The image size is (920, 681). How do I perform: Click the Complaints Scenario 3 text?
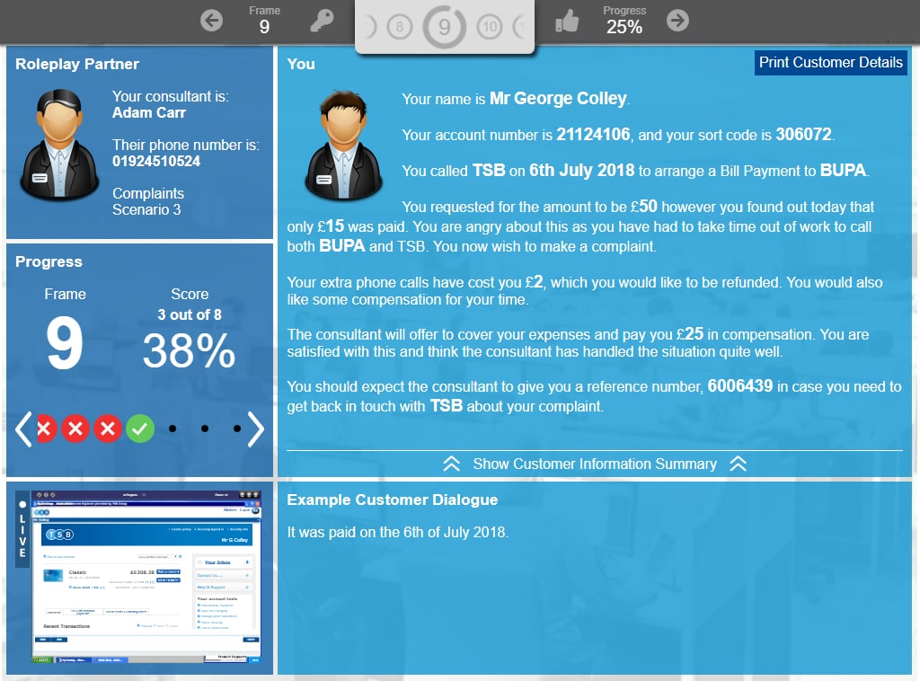(x=148, y=201)
